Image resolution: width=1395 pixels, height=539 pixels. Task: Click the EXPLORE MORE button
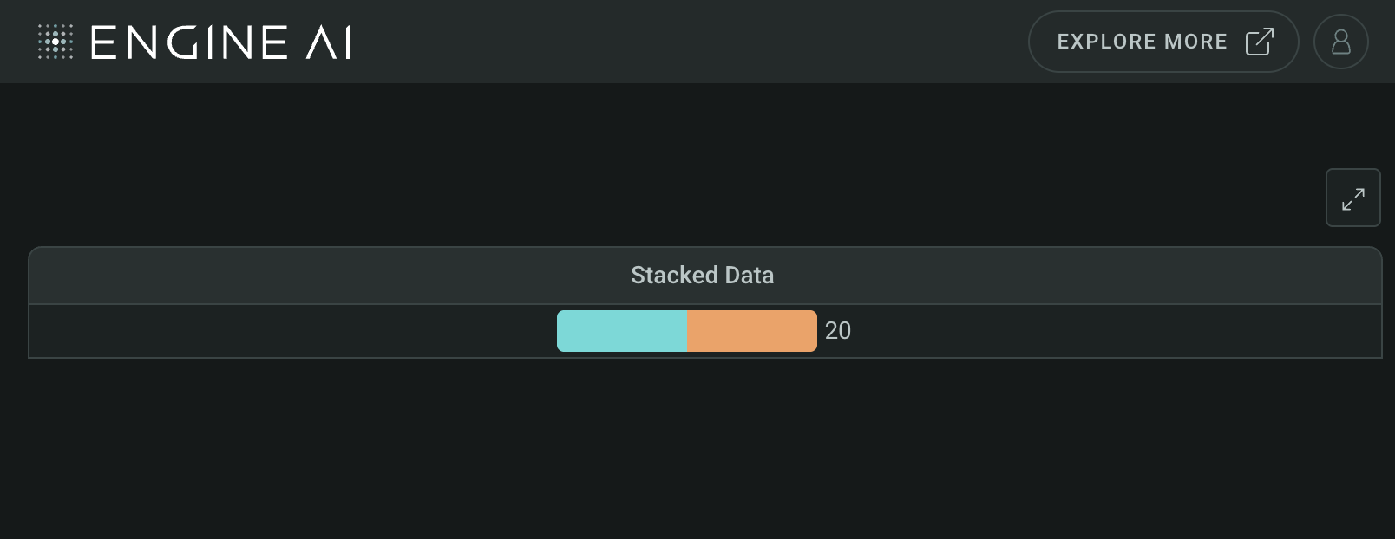point(1162,42)
